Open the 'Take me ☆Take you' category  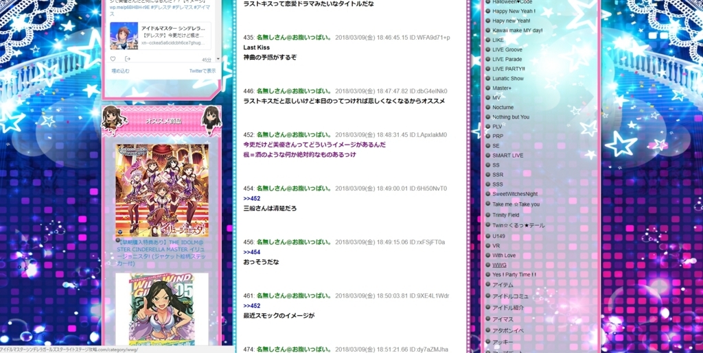[x=516, y=204]
